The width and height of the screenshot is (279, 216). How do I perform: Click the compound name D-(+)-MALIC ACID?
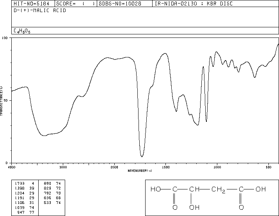click(x=40, y=11)
